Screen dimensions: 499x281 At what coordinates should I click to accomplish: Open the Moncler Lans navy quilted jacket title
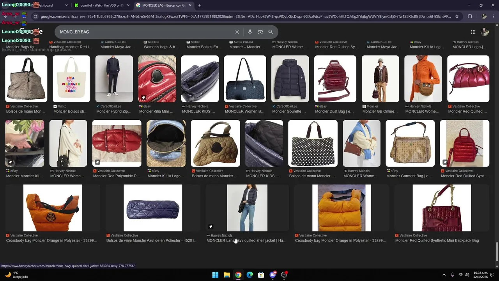coord(246,240)
